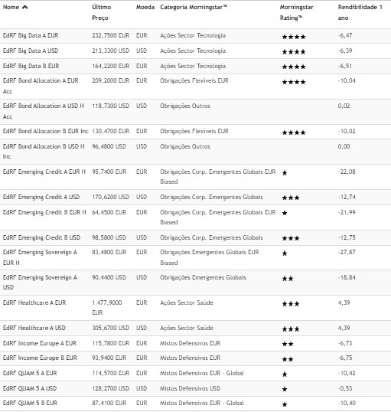The height and width of the screenshot is (412, 391).
Task: Click the two-star rating of EdRF Income Europe A EUR
Action: pos(288,344)
